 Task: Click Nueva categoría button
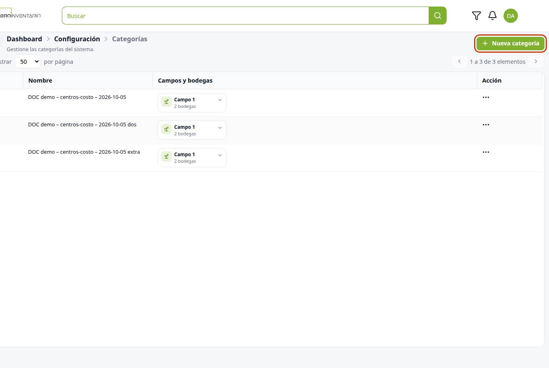[511, 43]
